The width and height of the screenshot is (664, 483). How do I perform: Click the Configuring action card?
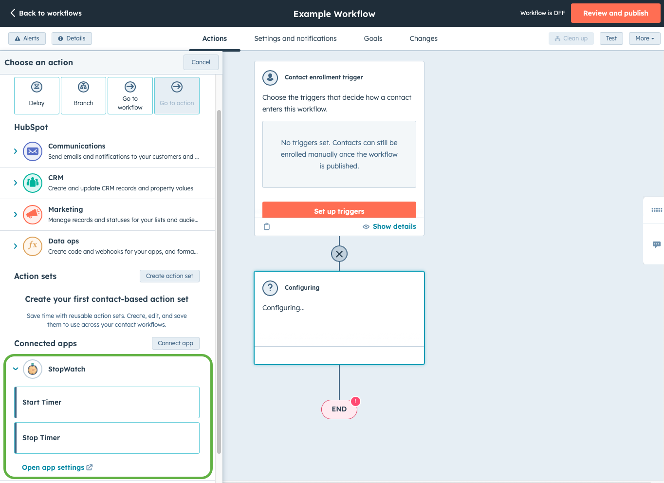tap(339, 318)
